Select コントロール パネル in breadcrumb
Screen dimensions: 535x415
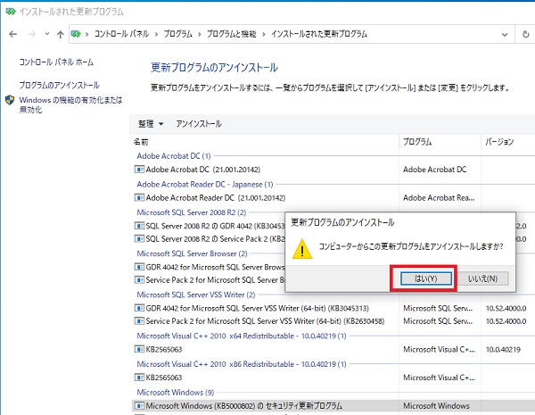point(121,34)
